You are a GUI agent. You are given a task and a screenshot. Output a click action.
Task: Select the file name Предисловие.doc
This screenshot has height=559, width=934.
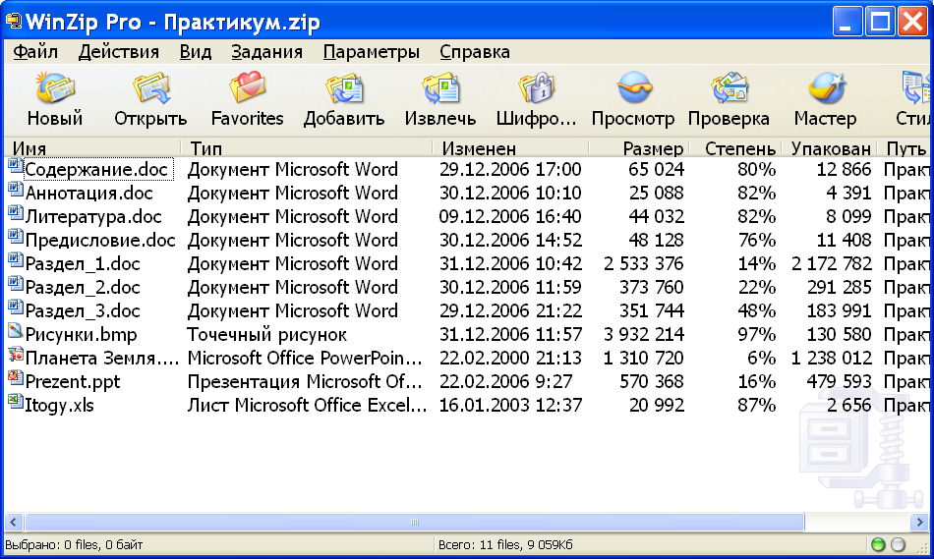[x=100, y=240]
